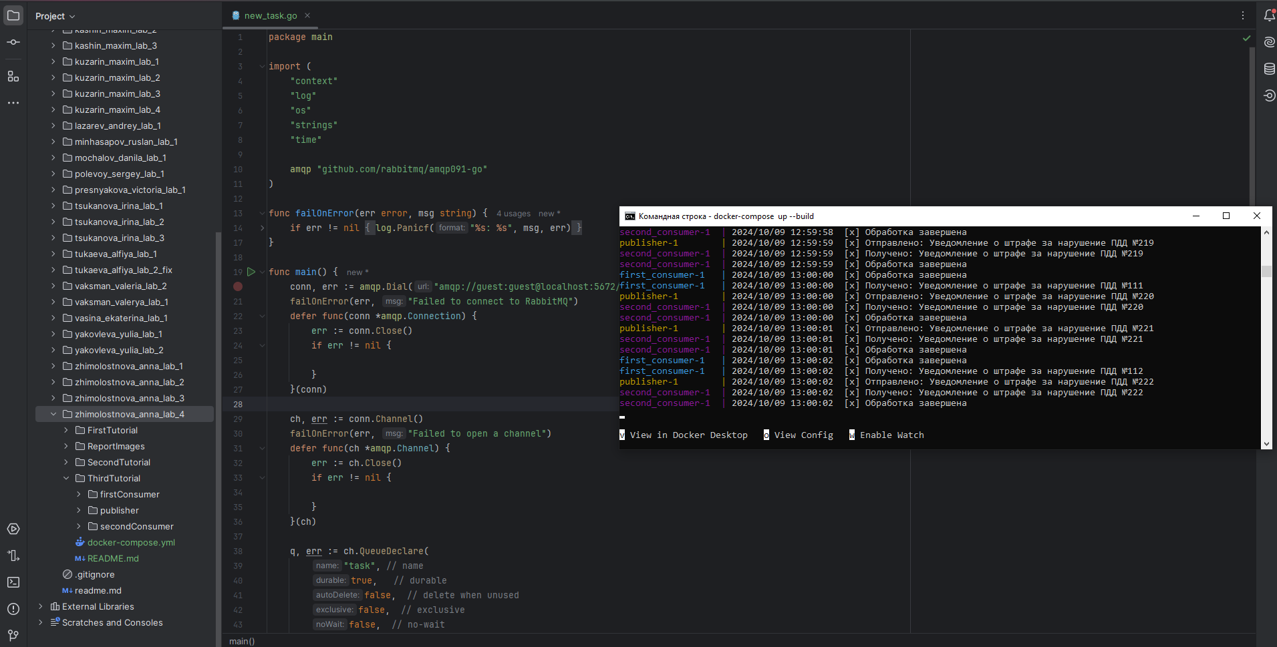Expand the secondConsumer folder

[79, 526]
